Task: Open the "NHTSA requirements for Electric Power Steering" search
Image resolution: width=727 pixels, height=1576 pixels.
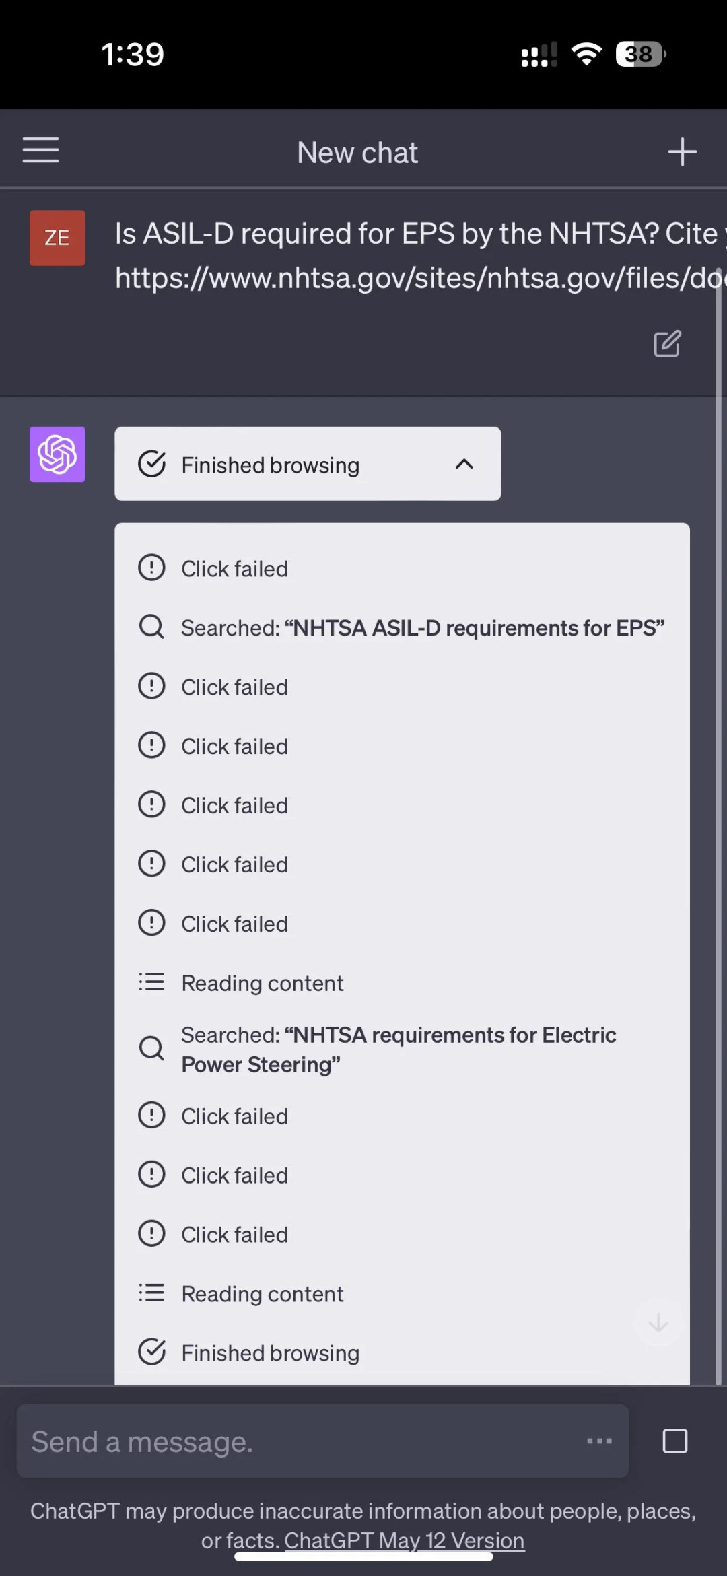Action: click(398, 1049)
